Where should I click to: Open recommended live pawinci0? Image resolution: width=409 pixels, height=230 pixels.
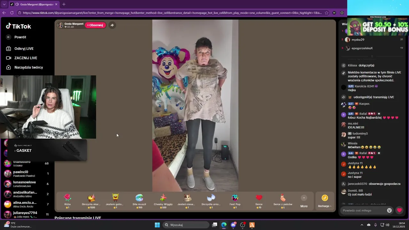tap(26, 174)
